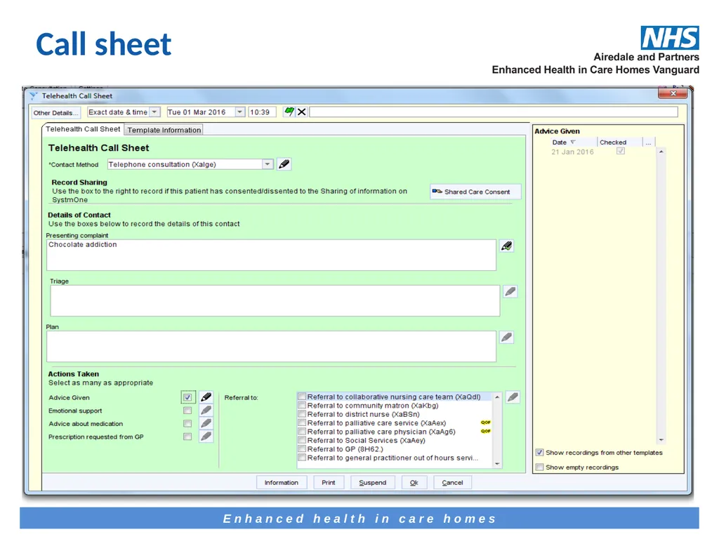This screenshot has width=719, height=539.
Task: Click the pencil icon beside the Referral list
Action: (513, 397)
